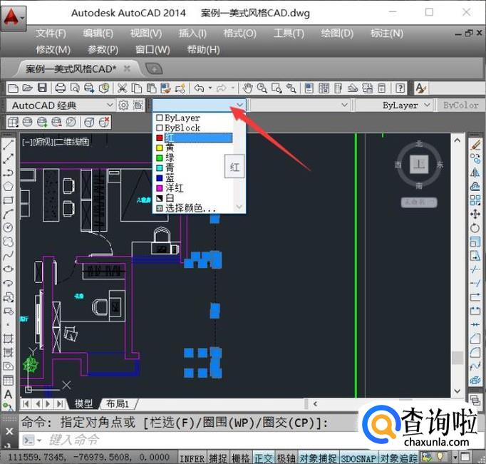Open the 绘图(D) menu
486x464 pixels.
click(x=336, y=33)
